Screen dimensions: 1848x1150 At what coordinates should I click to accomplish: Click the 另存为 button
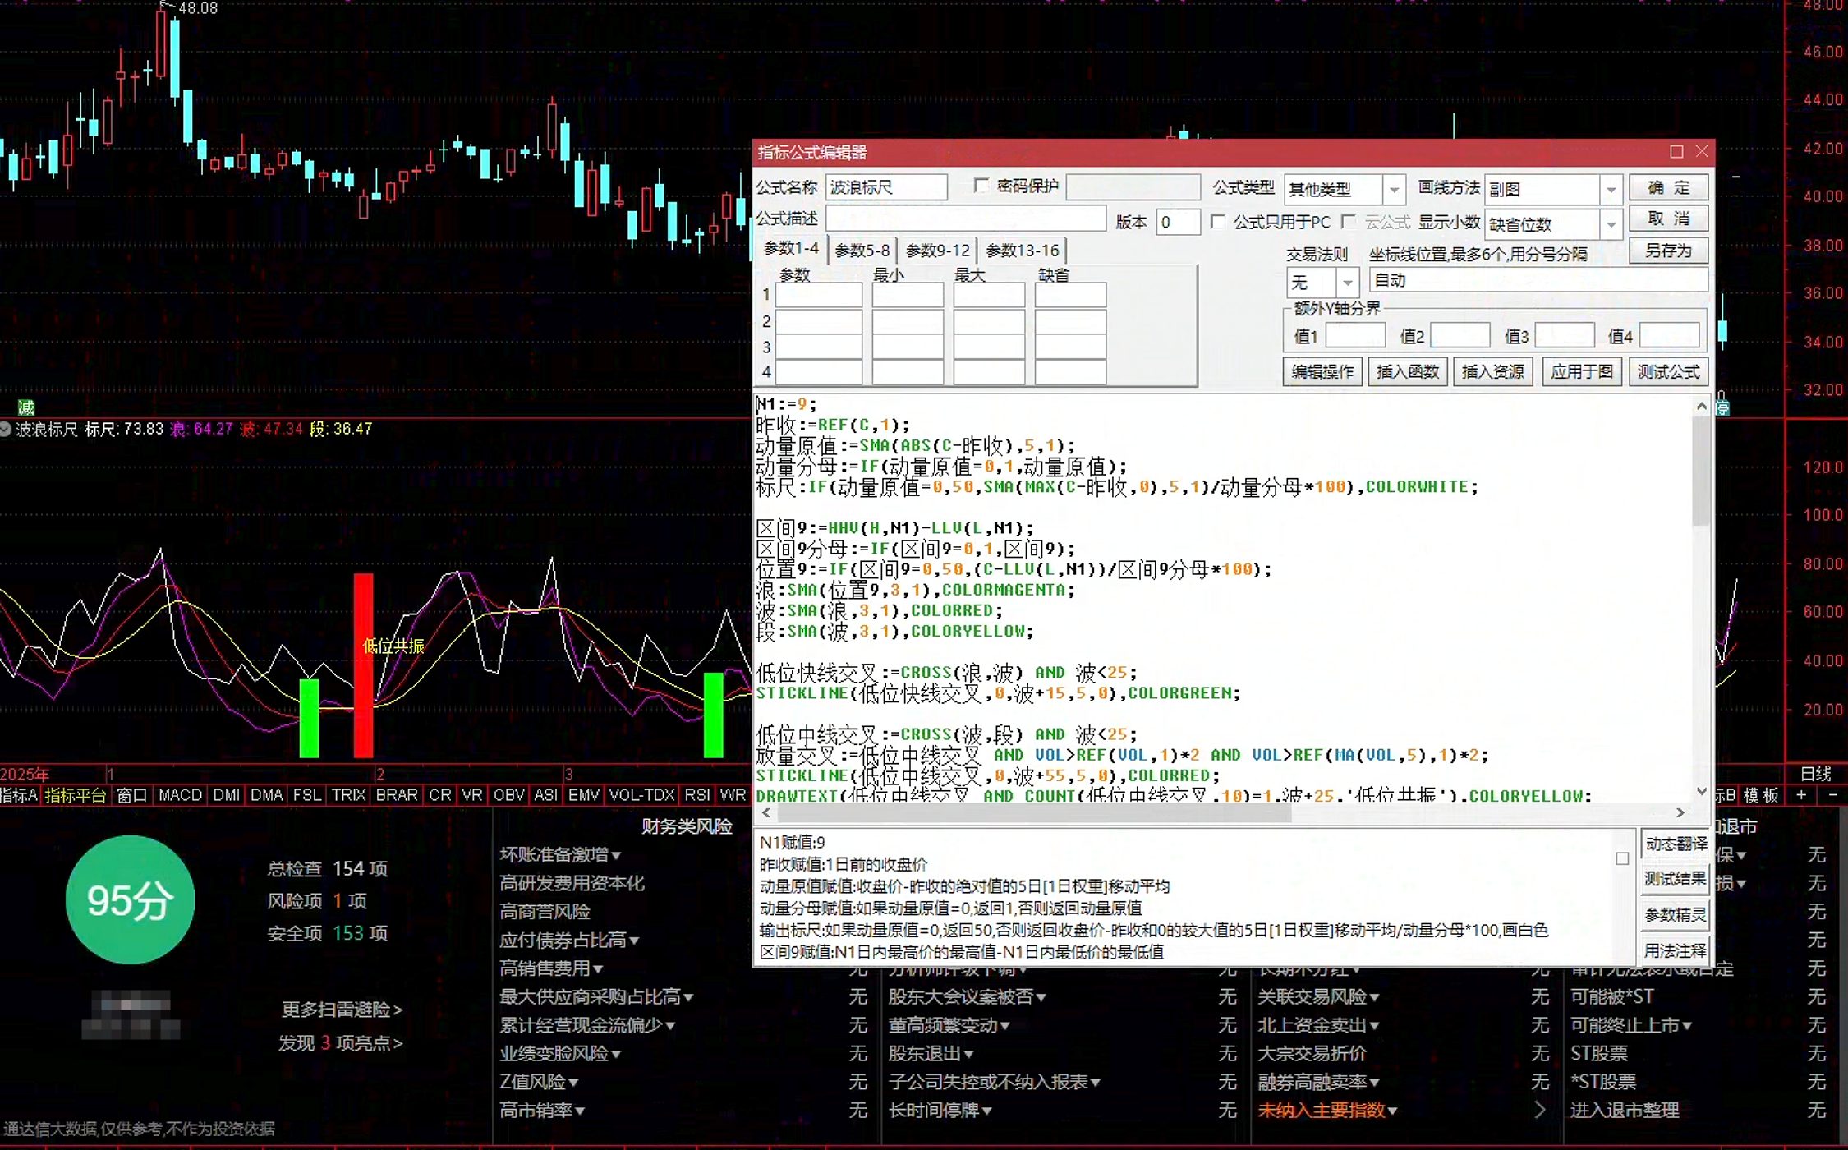1669,251
